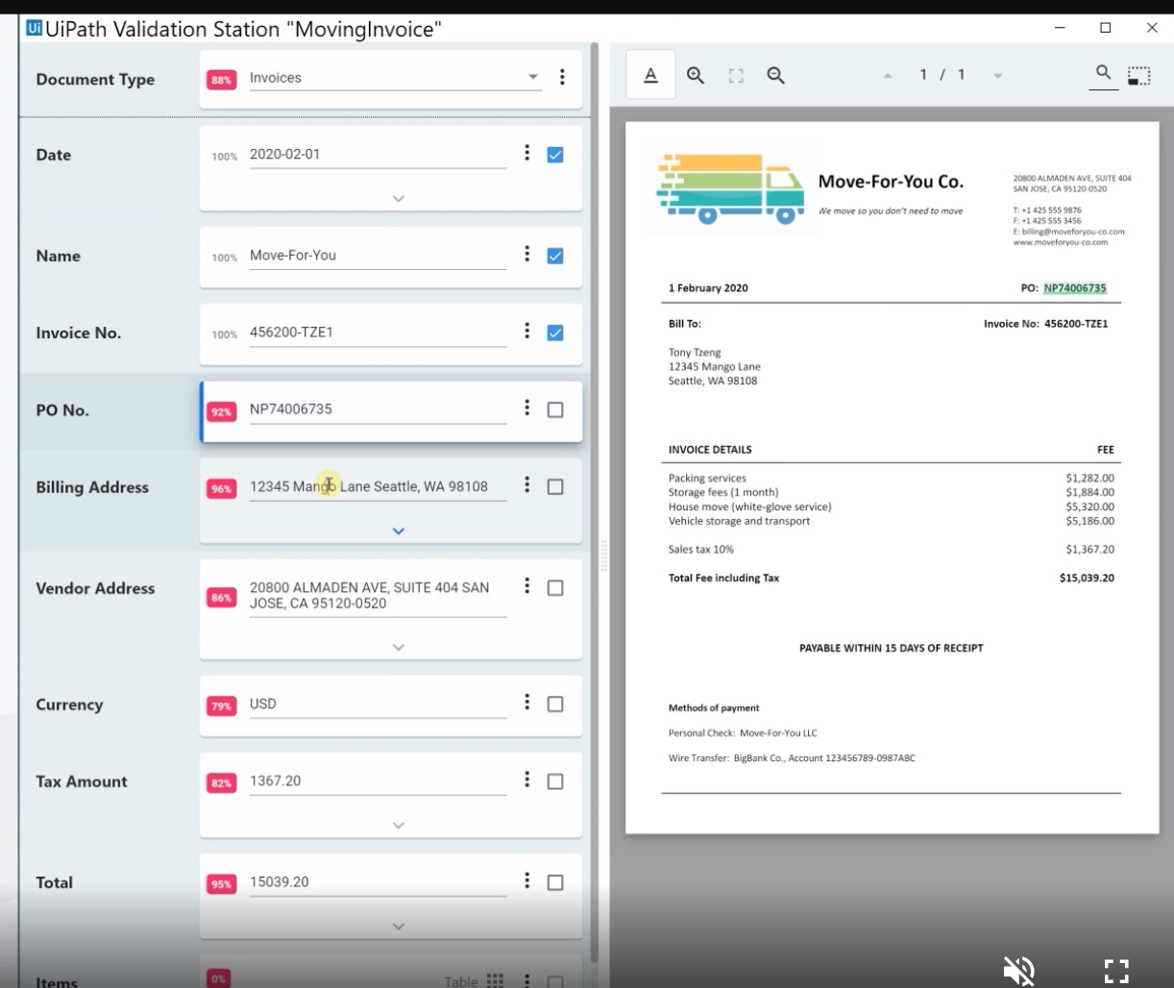Viewport: 1174px width, 988px height.
Task: Check the Vendor Address confirmation checkbox
Action: click(555, 587)
